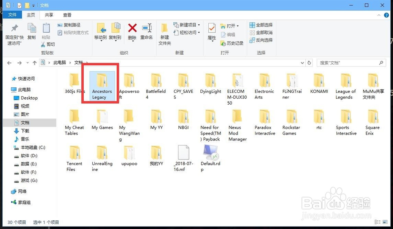The height and width of the screenshot is (229, 393).
Task: Select the League of Legends folder
Action: [x=345, y=87]
